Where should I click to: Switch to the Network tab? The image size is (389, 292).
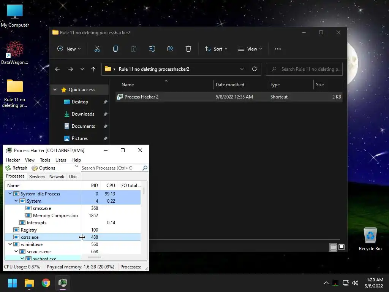coord(57,177)
